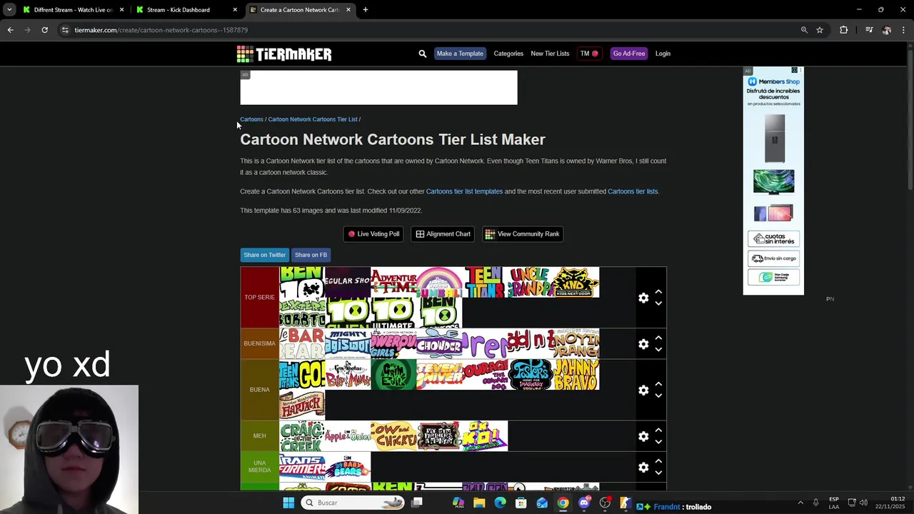The image size is (914, 514).
Task: Open the media control icon in toolbar
Action: (x=869, y=30)
